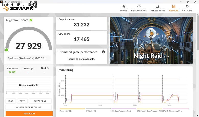Click the Average column heading

(29, 68)
